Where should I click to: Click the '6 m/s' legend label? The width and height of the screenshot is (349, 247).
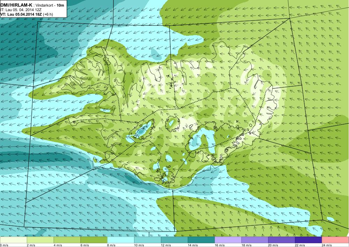point(85,245)
